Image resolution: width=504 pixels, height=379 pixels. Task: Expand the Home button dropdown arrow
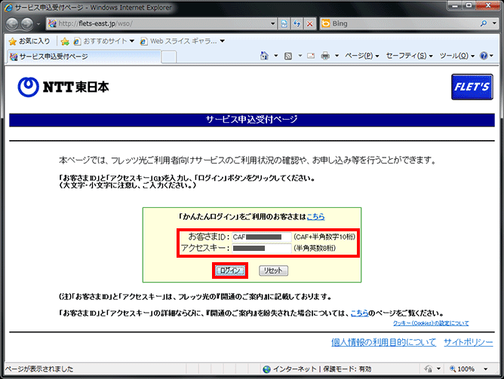pyautogui.click(x=276, y=56)
